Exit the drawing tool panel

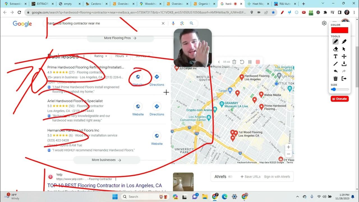344,79
